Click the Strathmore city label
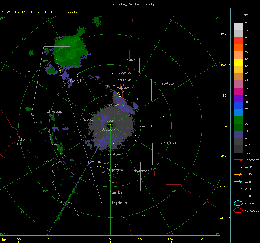This screenshot has height=243, width=260. tap(140, 171)
